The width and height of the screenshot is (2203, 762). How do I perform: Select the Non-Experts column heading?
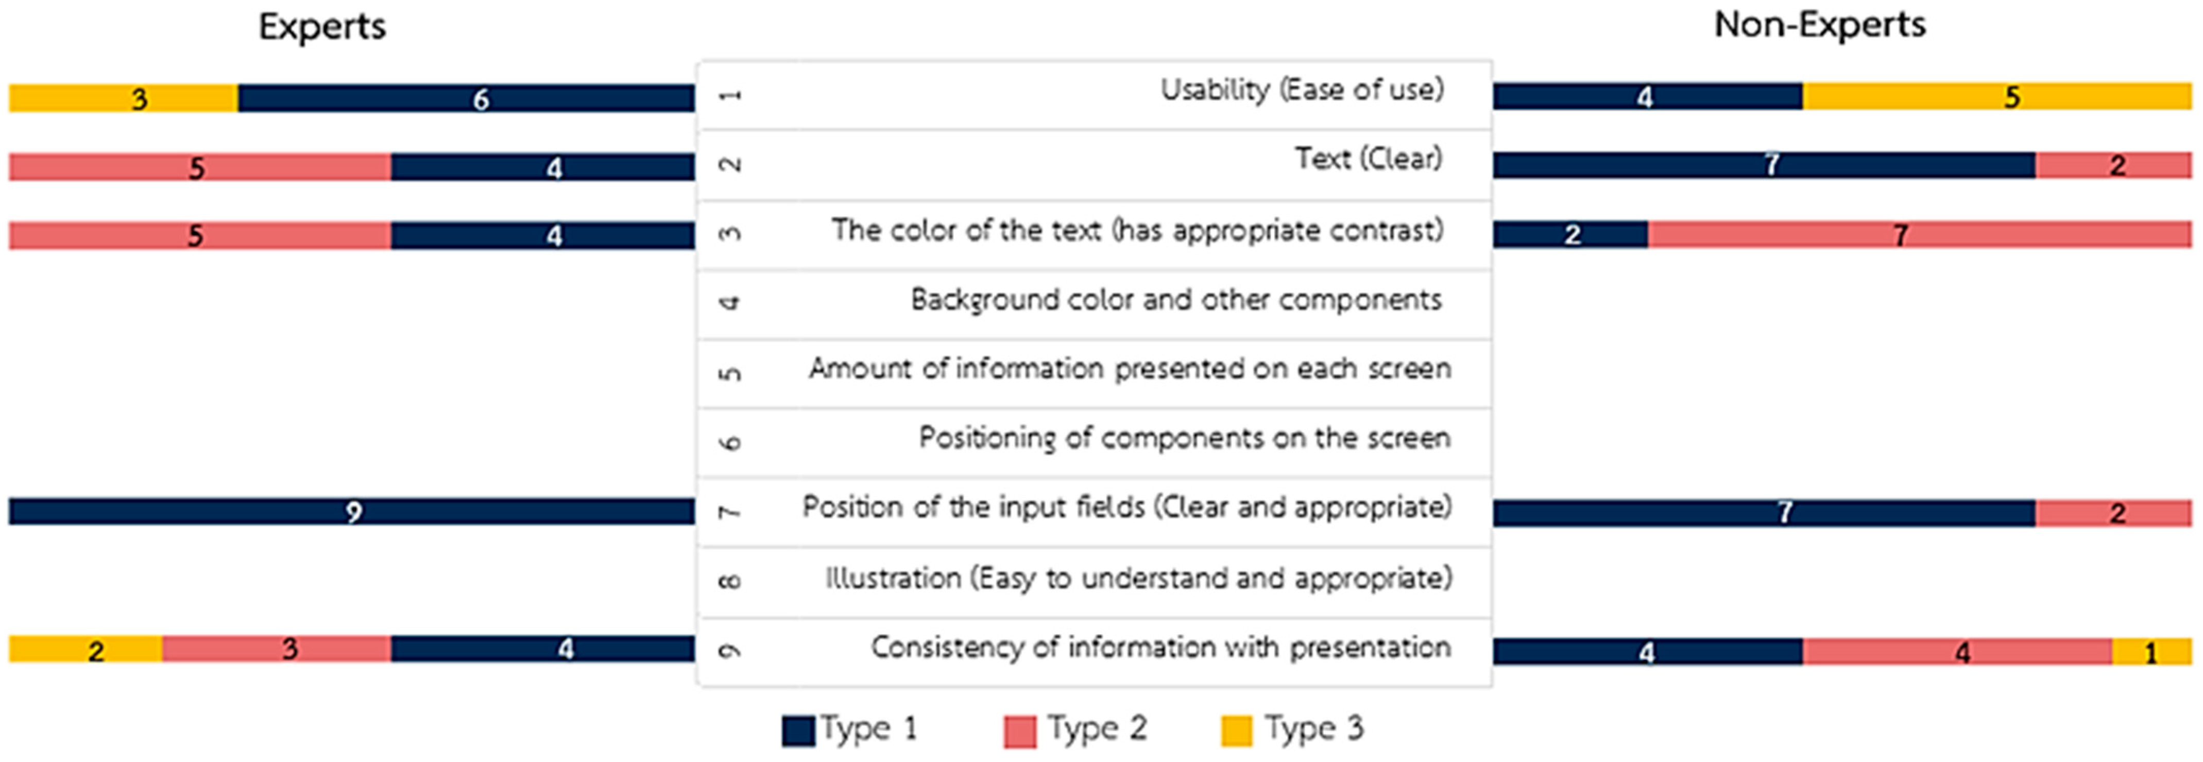pos(1820,25)
